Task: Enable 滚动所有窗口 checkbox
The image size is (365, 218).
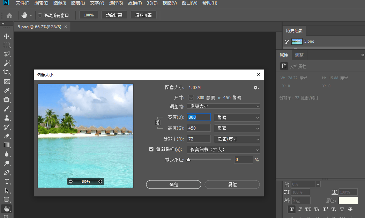Action: 40,15
